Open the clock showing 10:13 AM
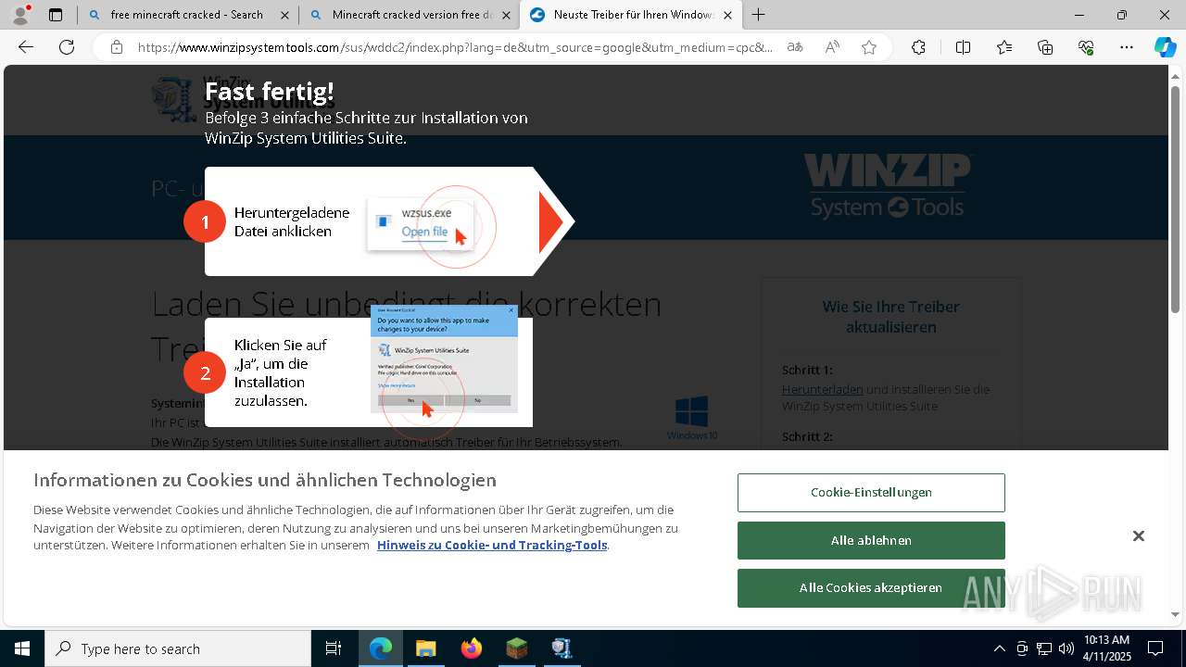 1106,648
